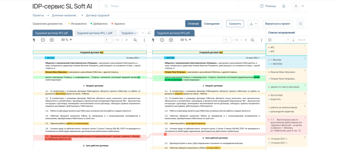Zoom in on right document viewer
The image size is (337, 150).
pyautogui.click(x=171, y=40)
